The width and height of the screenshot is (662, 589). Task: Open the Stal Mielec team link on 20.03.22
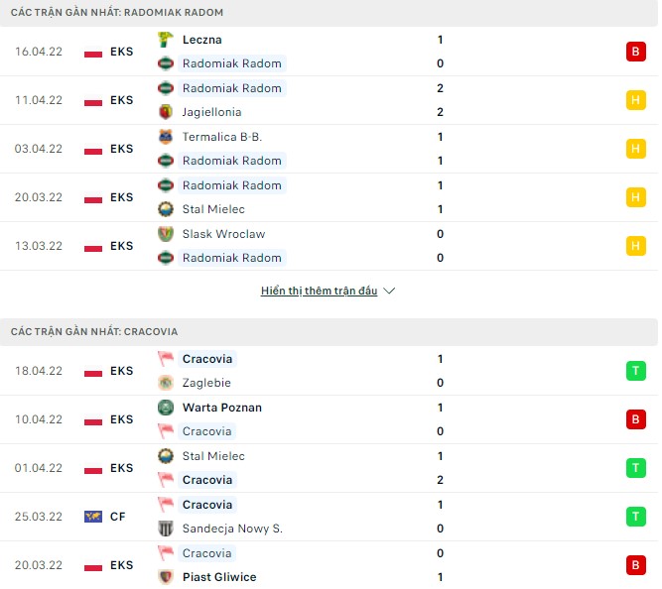(213, 209)
